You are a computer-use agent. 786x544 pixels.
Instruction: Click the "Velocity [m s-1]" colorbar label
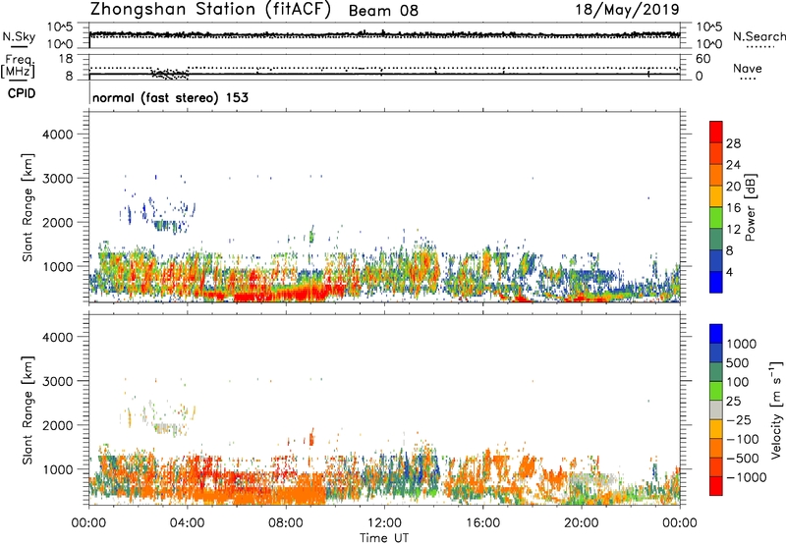(776, 409)
